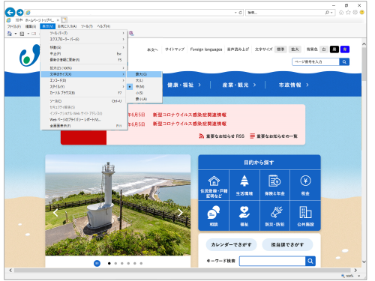Open the サイトマップ link
375x281 pixels.
(x=175, y=49)
